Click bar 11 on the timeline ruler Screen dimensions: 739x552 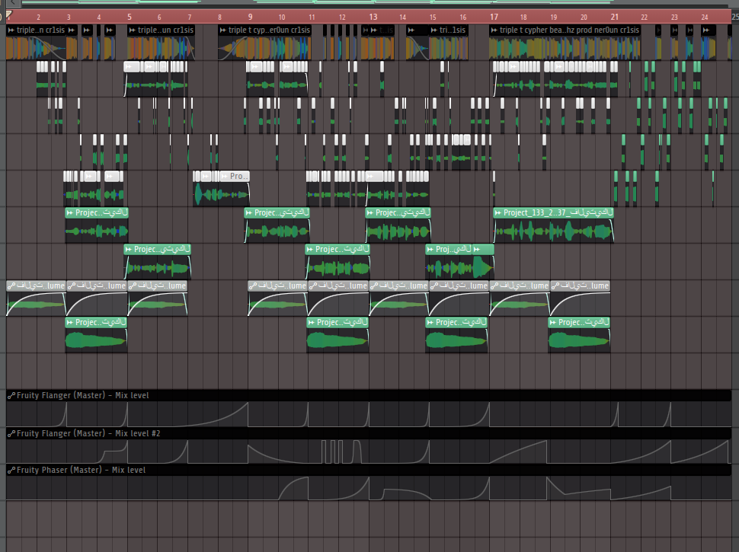(x=312, y=18)
